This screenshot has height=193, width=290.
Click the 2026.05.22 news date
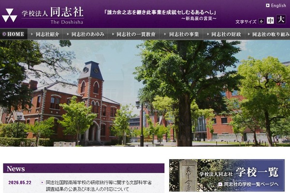click(x=20, y=182)
